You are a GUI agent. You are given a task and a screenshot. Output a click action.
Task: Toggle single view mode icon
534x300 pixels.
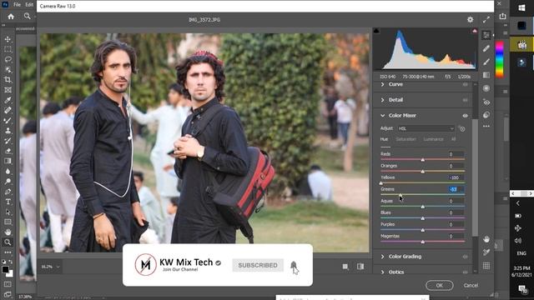[345, 267]
